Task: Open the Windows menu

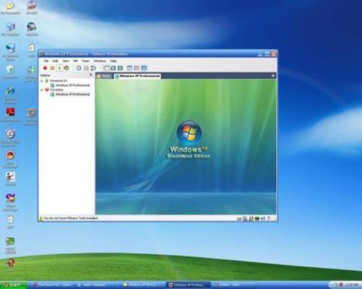Action: pyautogui.click(x=100, y=61)
